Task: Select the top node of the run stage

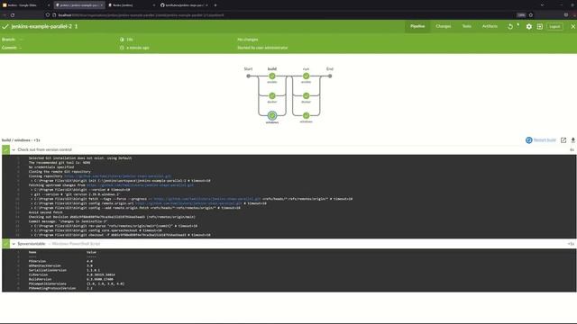Action: [306, 76]
